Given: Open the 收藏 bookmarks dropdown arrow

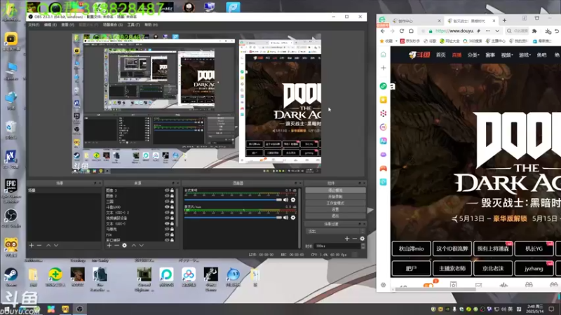Looking at the screenshot, I should point(396,41).
